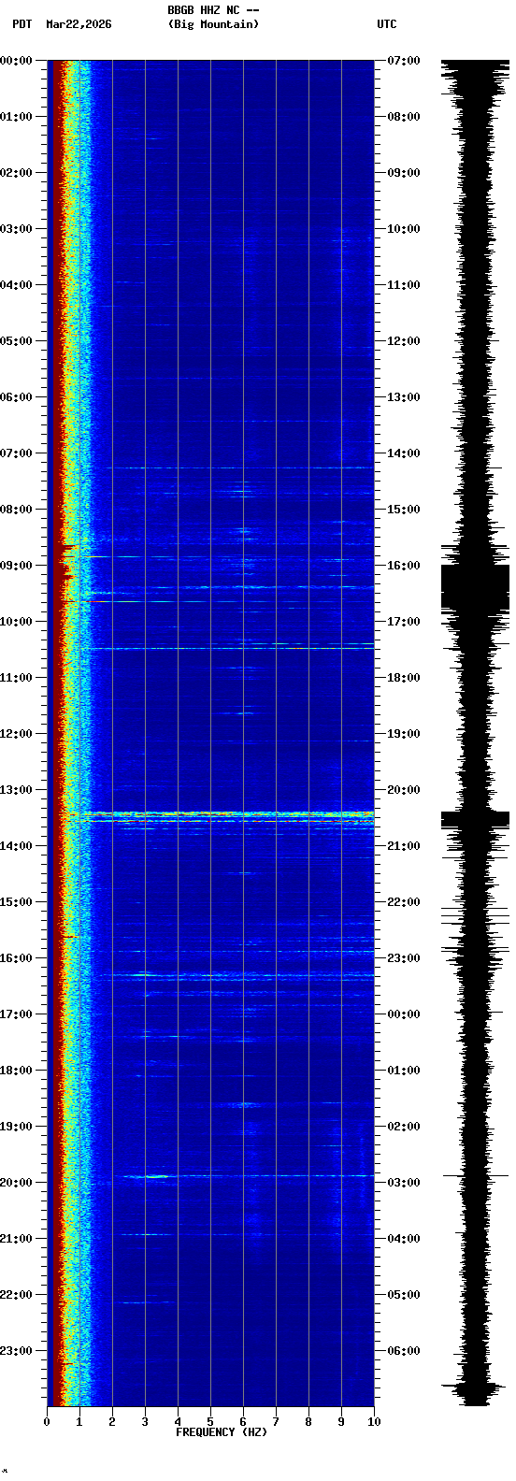Click the 10 Hz frequency tick label
This screenshot has width=516, height=1481.
[374, 1422]
